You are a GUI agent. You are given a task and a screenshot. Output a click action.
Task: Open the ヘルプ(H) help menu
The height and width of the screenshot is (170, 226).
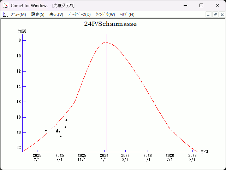click(x=127, y=15)
